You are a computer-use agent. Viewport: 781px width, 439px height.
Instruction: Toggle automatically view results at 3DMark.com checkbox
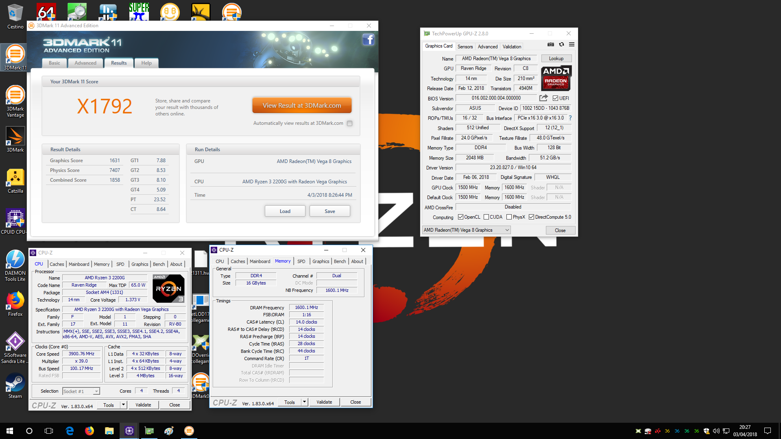pos(350,123)
